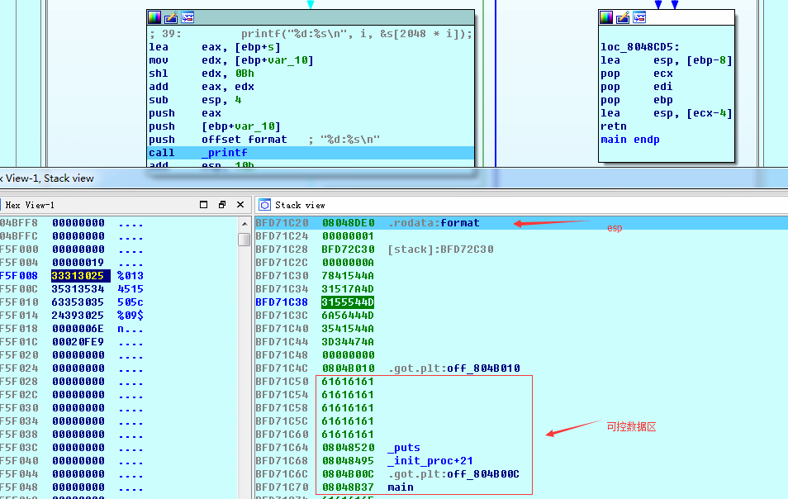Click the main reference at BFD71C70
Viewport: 788px width, 499px height.
point(401,487)
